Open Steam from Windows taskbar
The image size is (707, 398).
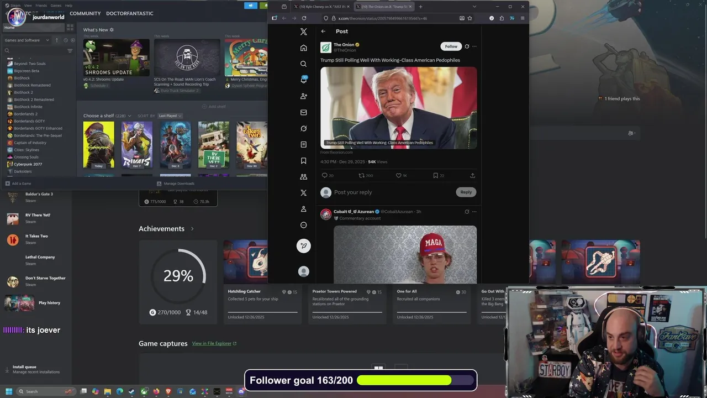(131, 391)
